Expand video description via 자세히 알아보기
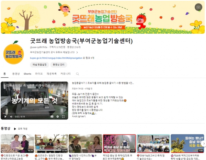This screenshot has width=206, height=160. click(79, 117)
